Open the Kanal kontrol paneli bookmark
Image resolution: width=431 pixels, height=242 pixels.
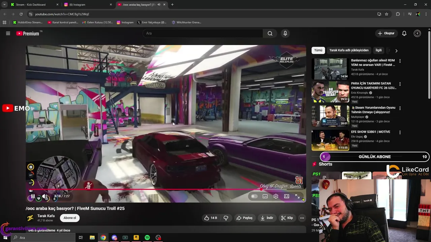tap(63, 23)
